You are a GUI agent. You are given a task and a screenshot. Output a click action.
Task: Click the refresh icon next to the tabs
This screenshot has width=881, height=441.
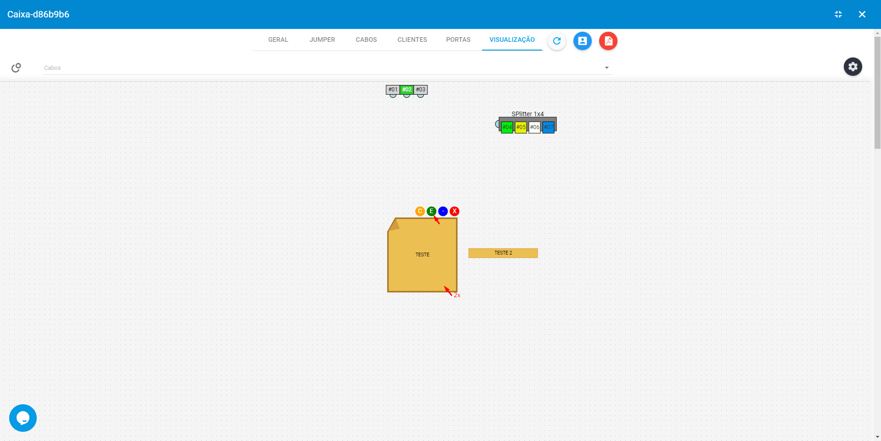coord(557,41)
